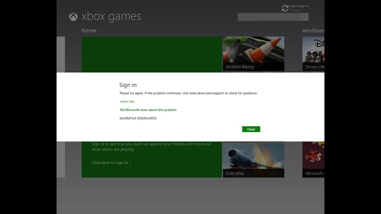
Task: Open the Disney Infinity game tile
Action: pyautogui.click(x=313, y=54)
